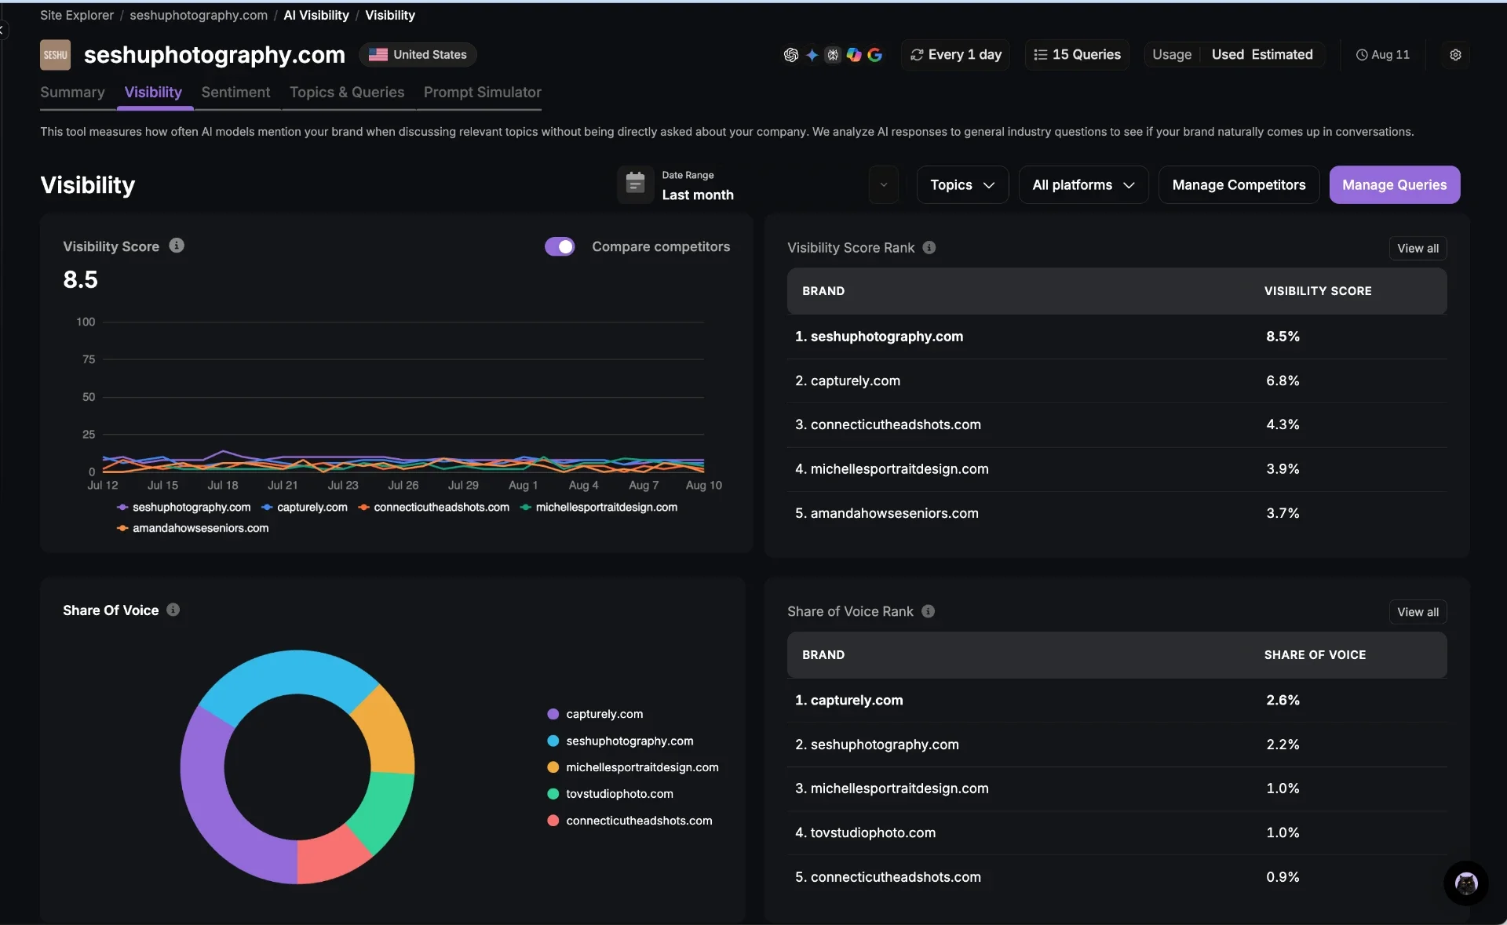
Task: Open the Last month date range picker
Action: (x=698, y=195)
